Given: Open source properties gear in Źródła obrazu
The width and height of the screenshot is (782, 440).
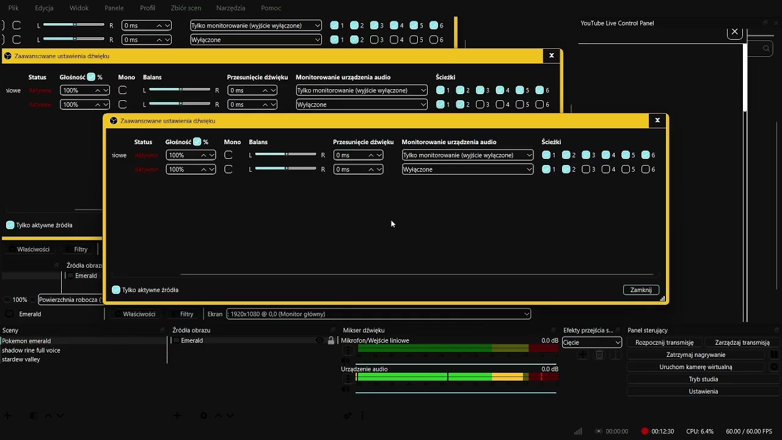Looking at the screenshot, I should [204, 416].
